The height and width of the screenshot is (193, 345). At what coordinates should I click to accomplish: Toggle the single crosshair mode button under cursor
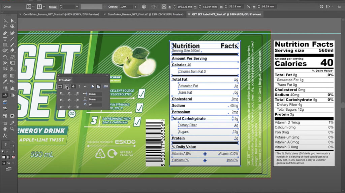[67, 86]
